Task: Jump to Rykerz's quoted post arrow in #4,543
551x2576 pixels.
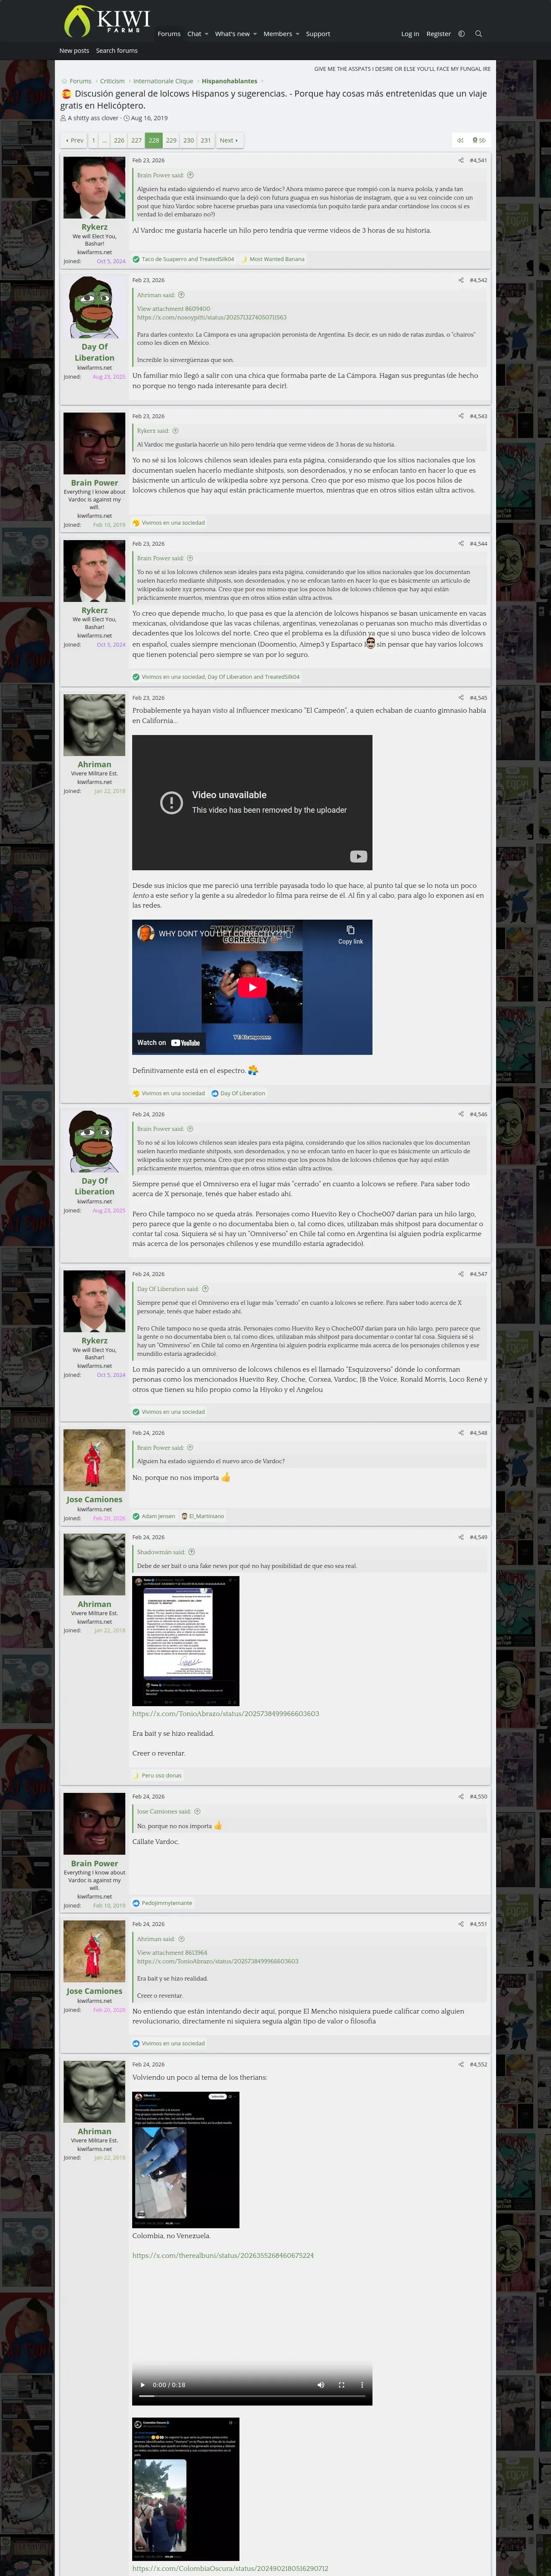Action: coord(175,431)
